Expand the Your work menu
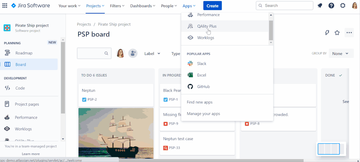The image size is (360, 162). (x=69, y=6)
